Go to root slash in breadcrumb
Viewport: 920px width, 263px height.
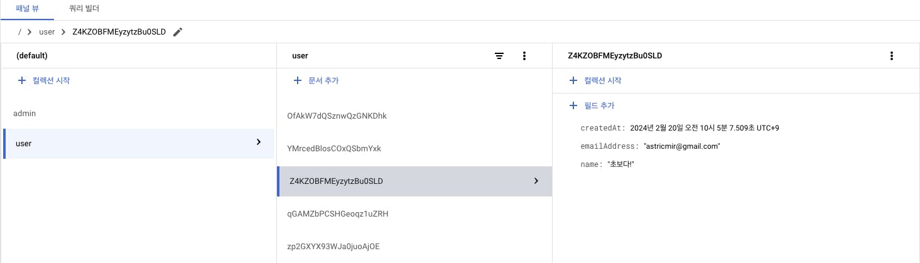click(x=20, y=32)
